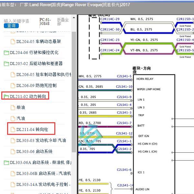Click the DL204-05 file icon
This screenshot has width=194, height=194.
[13, 42]
